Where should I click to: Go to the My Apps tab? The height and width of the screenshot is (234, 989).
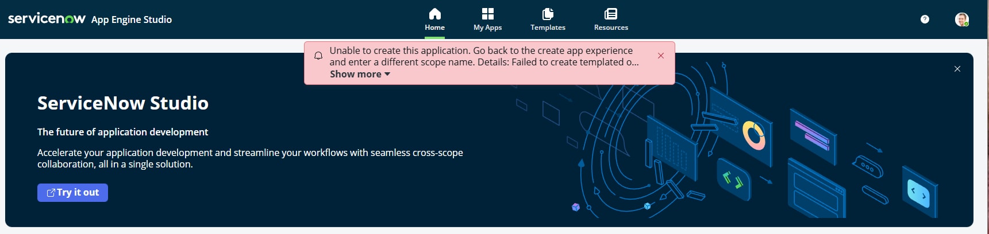[487, 19]
